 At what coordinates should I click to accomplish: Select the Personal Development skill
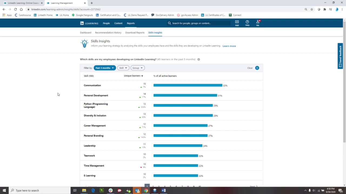click(x=96, y=95)
